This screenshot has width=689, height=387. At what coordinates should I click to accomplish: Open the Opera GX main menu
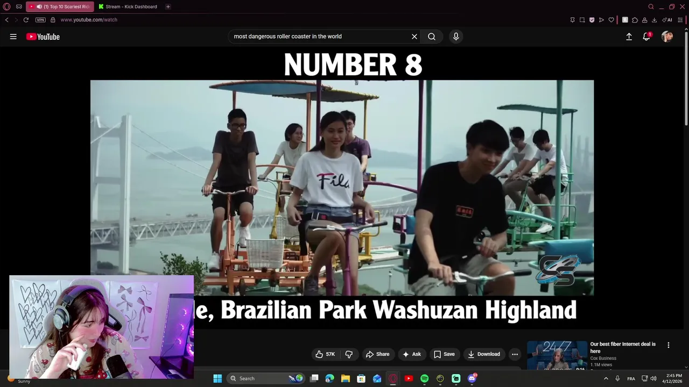tap(7, 6)
